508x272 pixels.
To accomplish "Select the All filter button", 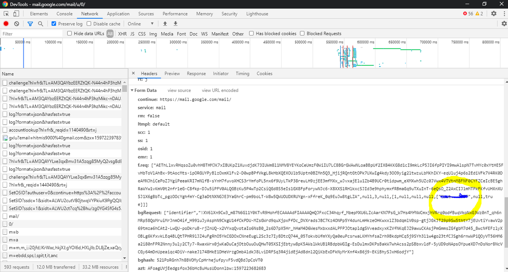I will tap(110, 33).
